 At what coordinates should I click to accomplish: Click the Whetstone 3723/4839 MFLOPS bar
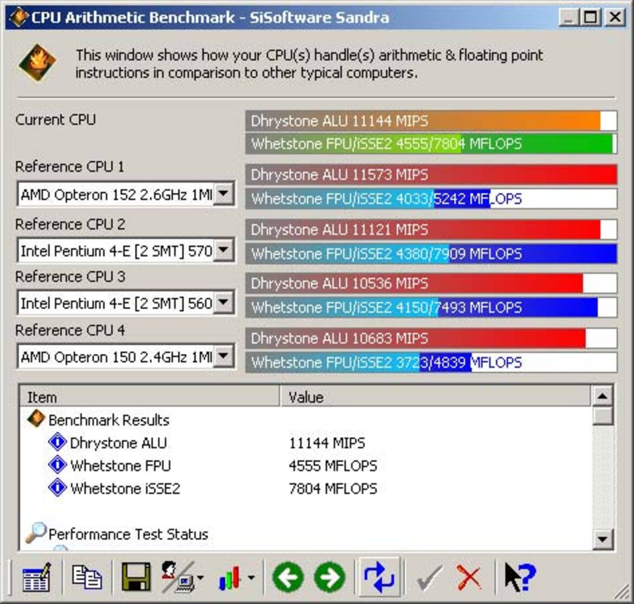tap(431, 362)
